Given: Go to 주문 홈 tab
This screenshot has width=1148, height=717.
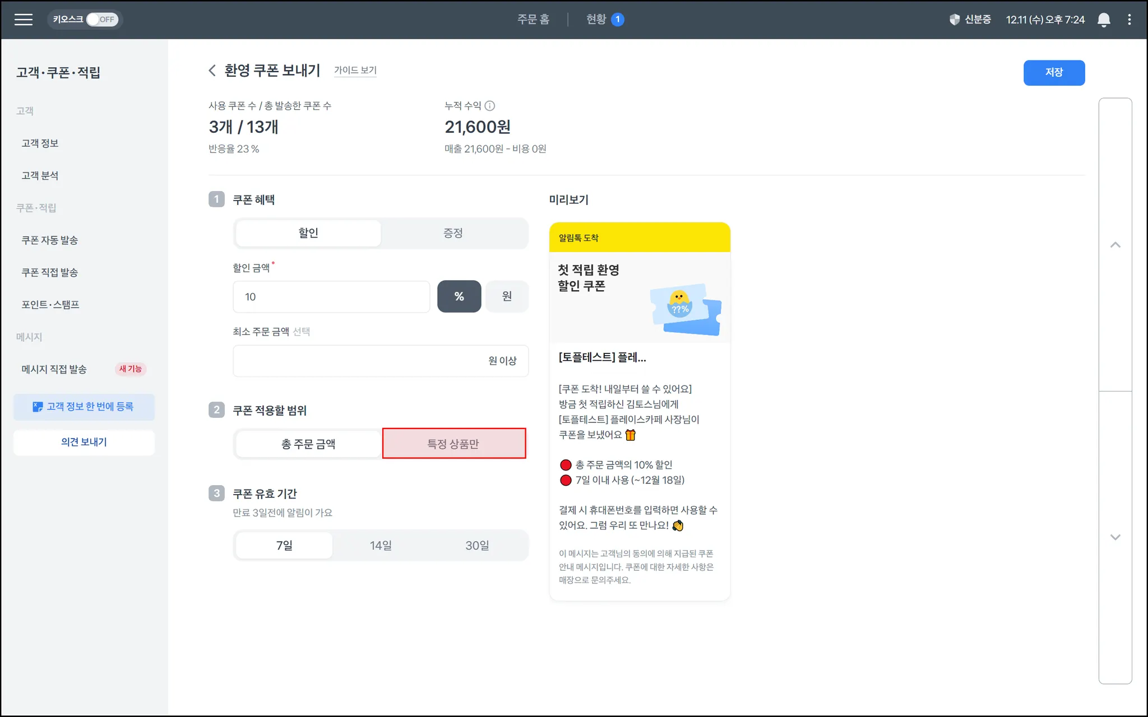Looking at the screenshot, I should coord(533,20).
